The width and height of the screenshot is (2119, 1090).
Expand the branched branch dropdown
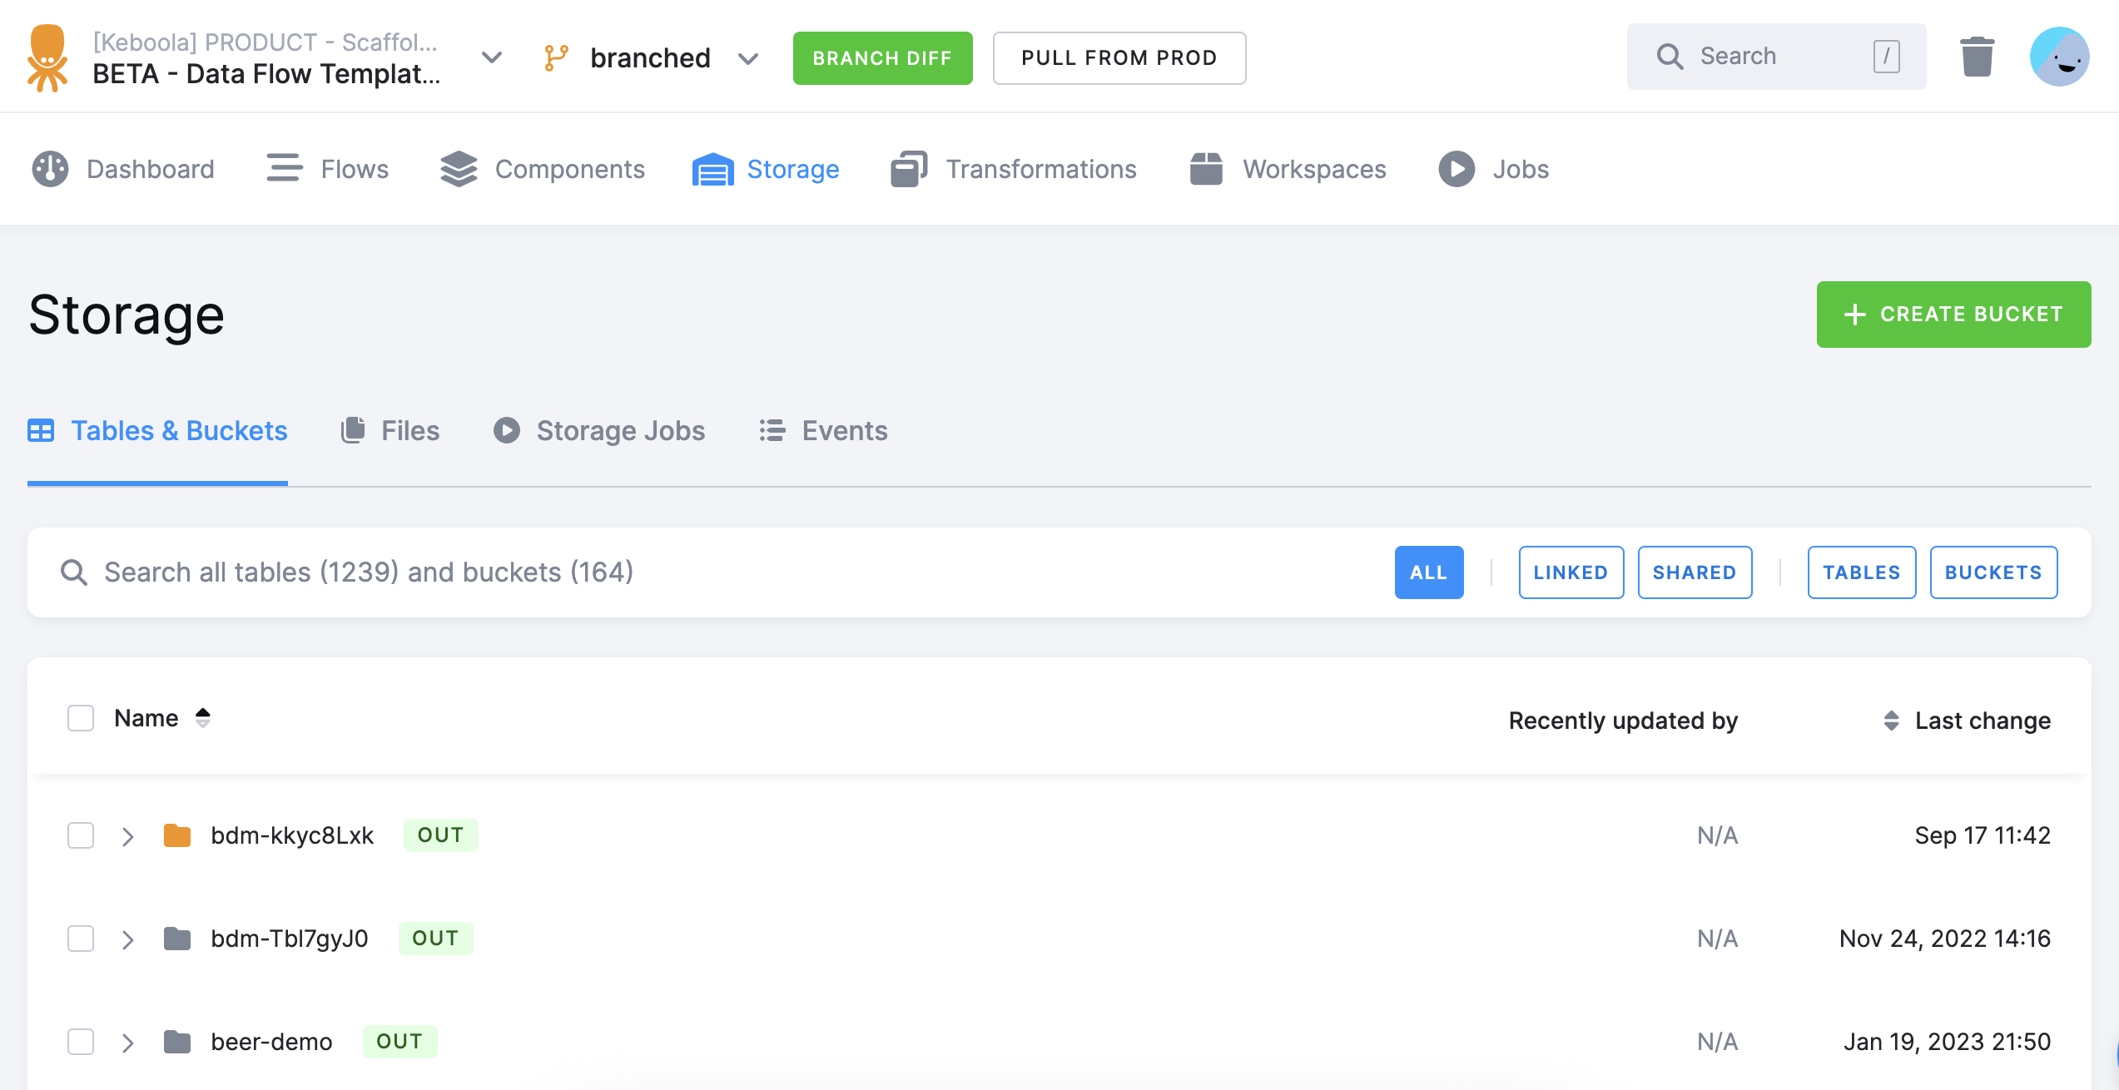748,58
